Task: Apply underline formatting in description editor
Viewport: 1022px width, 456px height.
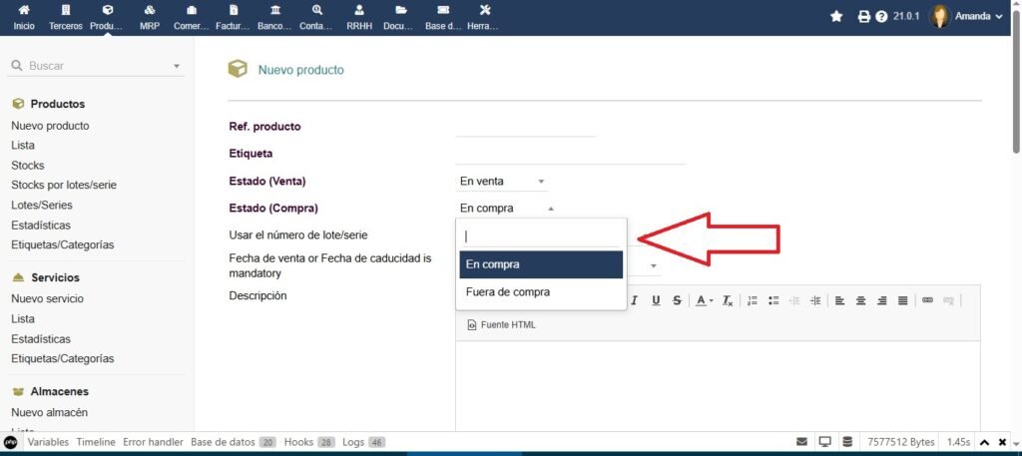Action: pos(657,300)
